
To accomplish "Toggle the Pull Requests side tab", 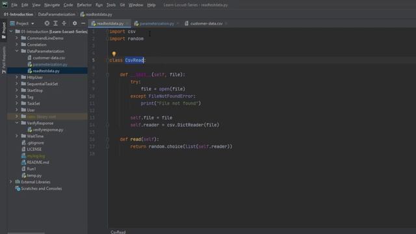I will coord(4,60).
